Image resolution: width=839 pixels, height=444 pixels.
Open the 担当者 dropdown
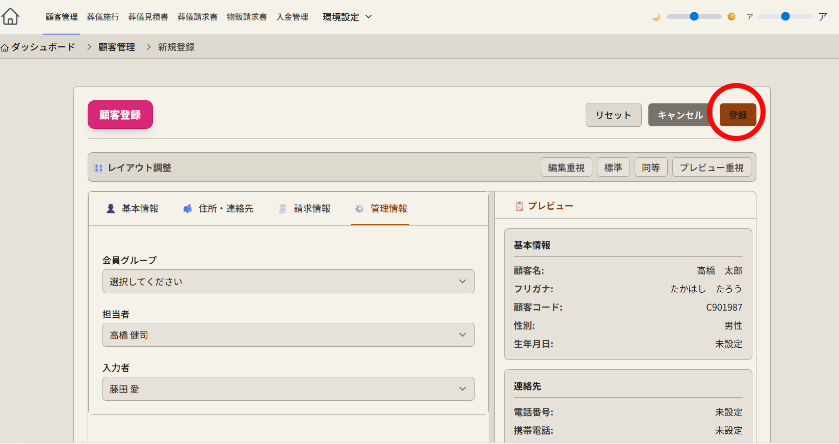click(x=288, y=335)
